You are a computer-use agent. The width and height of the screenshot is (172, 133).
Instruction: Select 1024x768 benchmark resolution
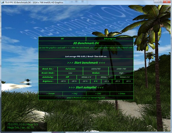(x=96, y=69)
